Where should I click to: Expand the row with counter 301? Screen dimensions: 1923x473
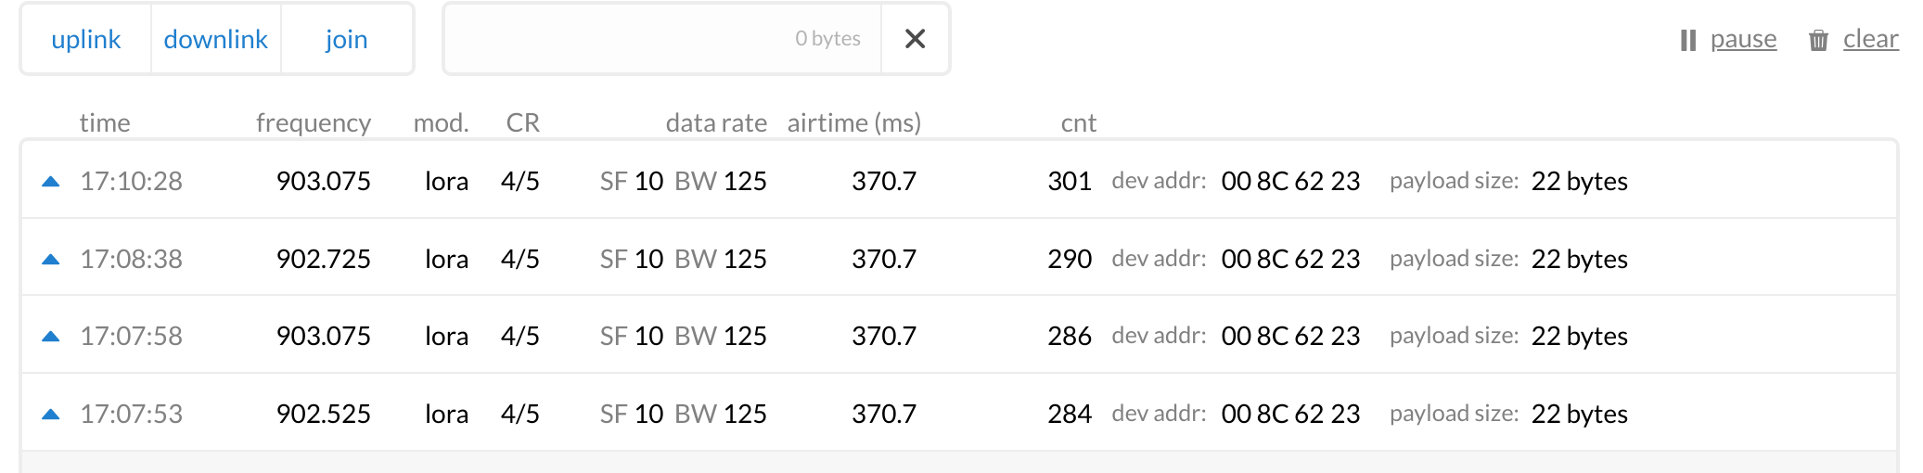pos(959,180)
